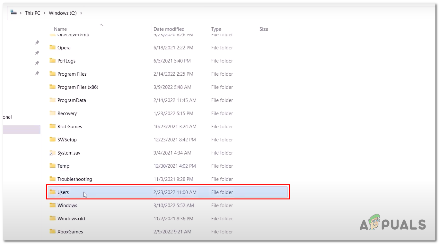This screenshot has height=244, width=439.
Task: Click the ProgramData folder name
Action: click(x=71, y=100)
